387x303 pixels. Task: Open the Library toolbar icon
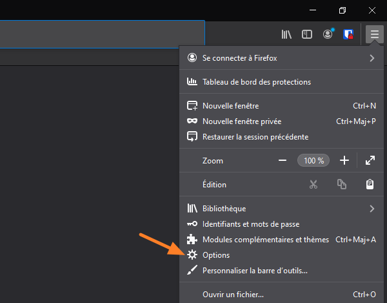(287, 34)
